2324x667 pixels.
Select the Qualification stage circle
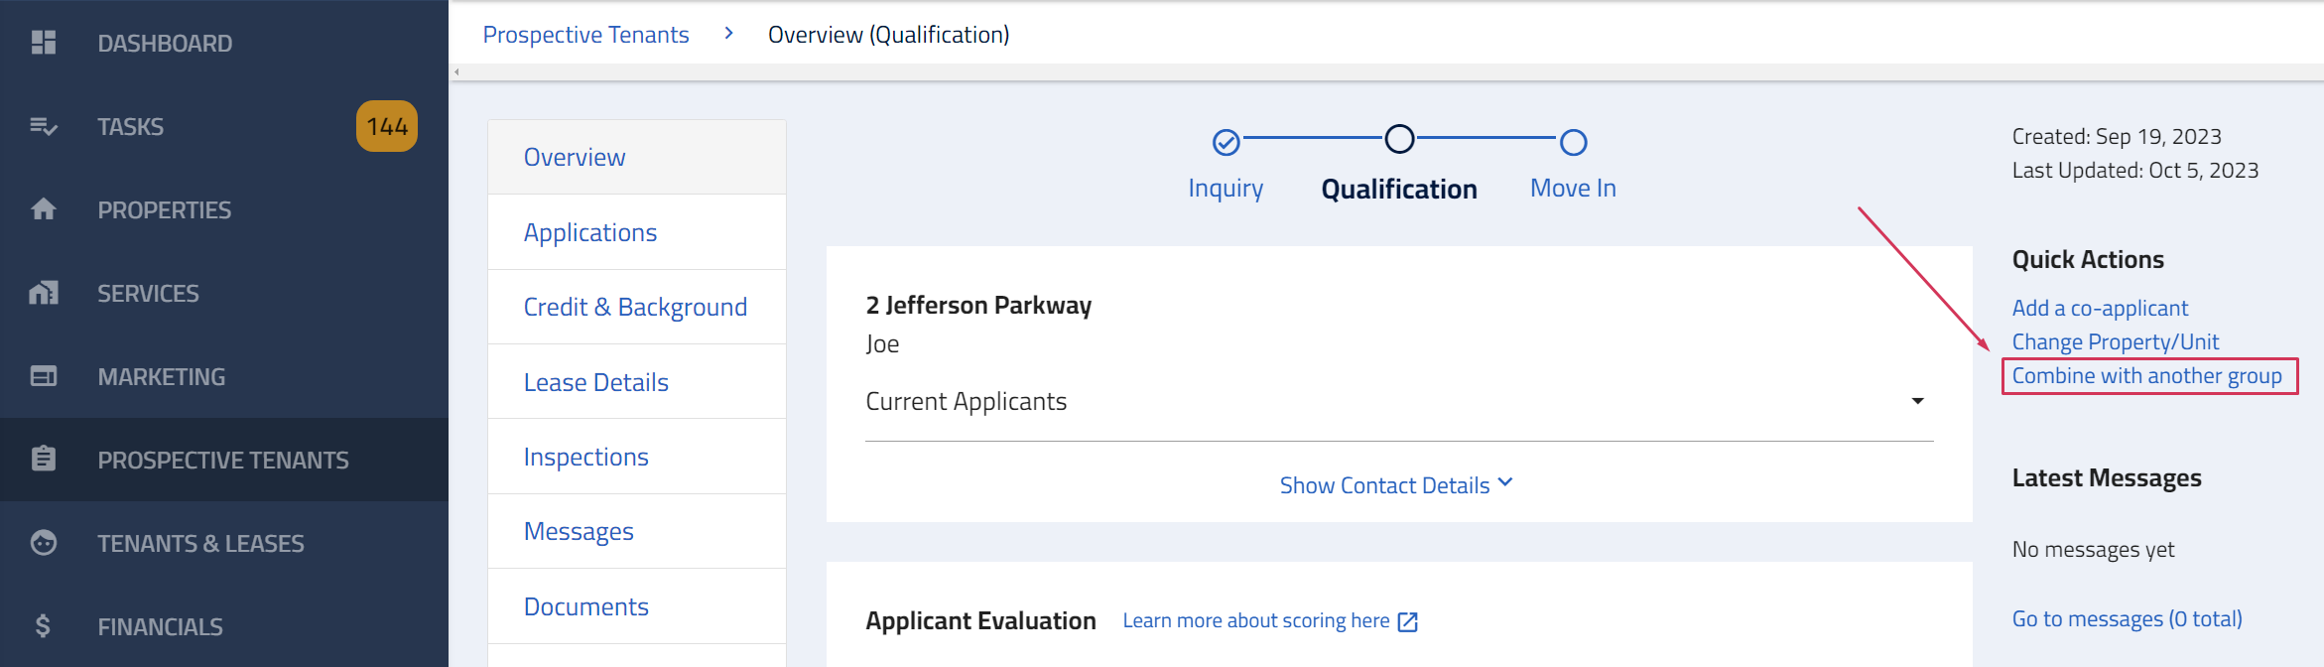(1399, 140)
